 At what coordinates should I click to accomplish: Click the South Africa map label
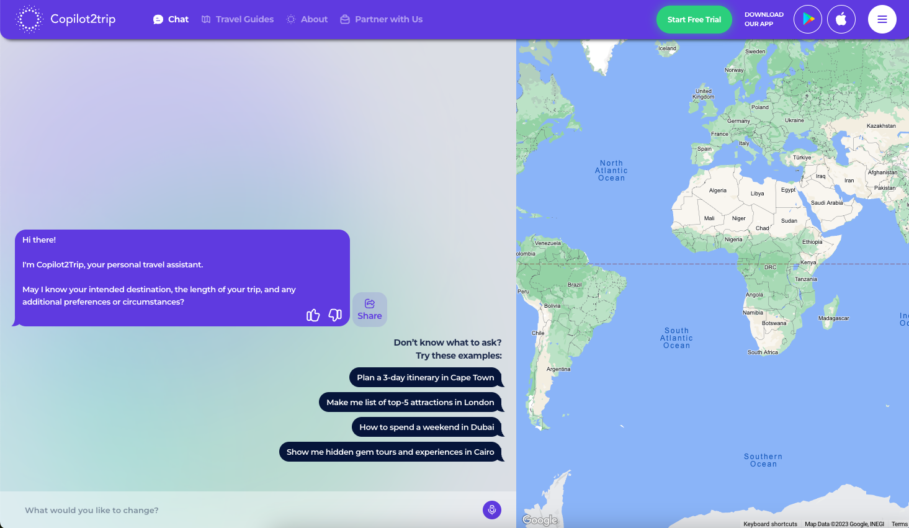[763, 352]
